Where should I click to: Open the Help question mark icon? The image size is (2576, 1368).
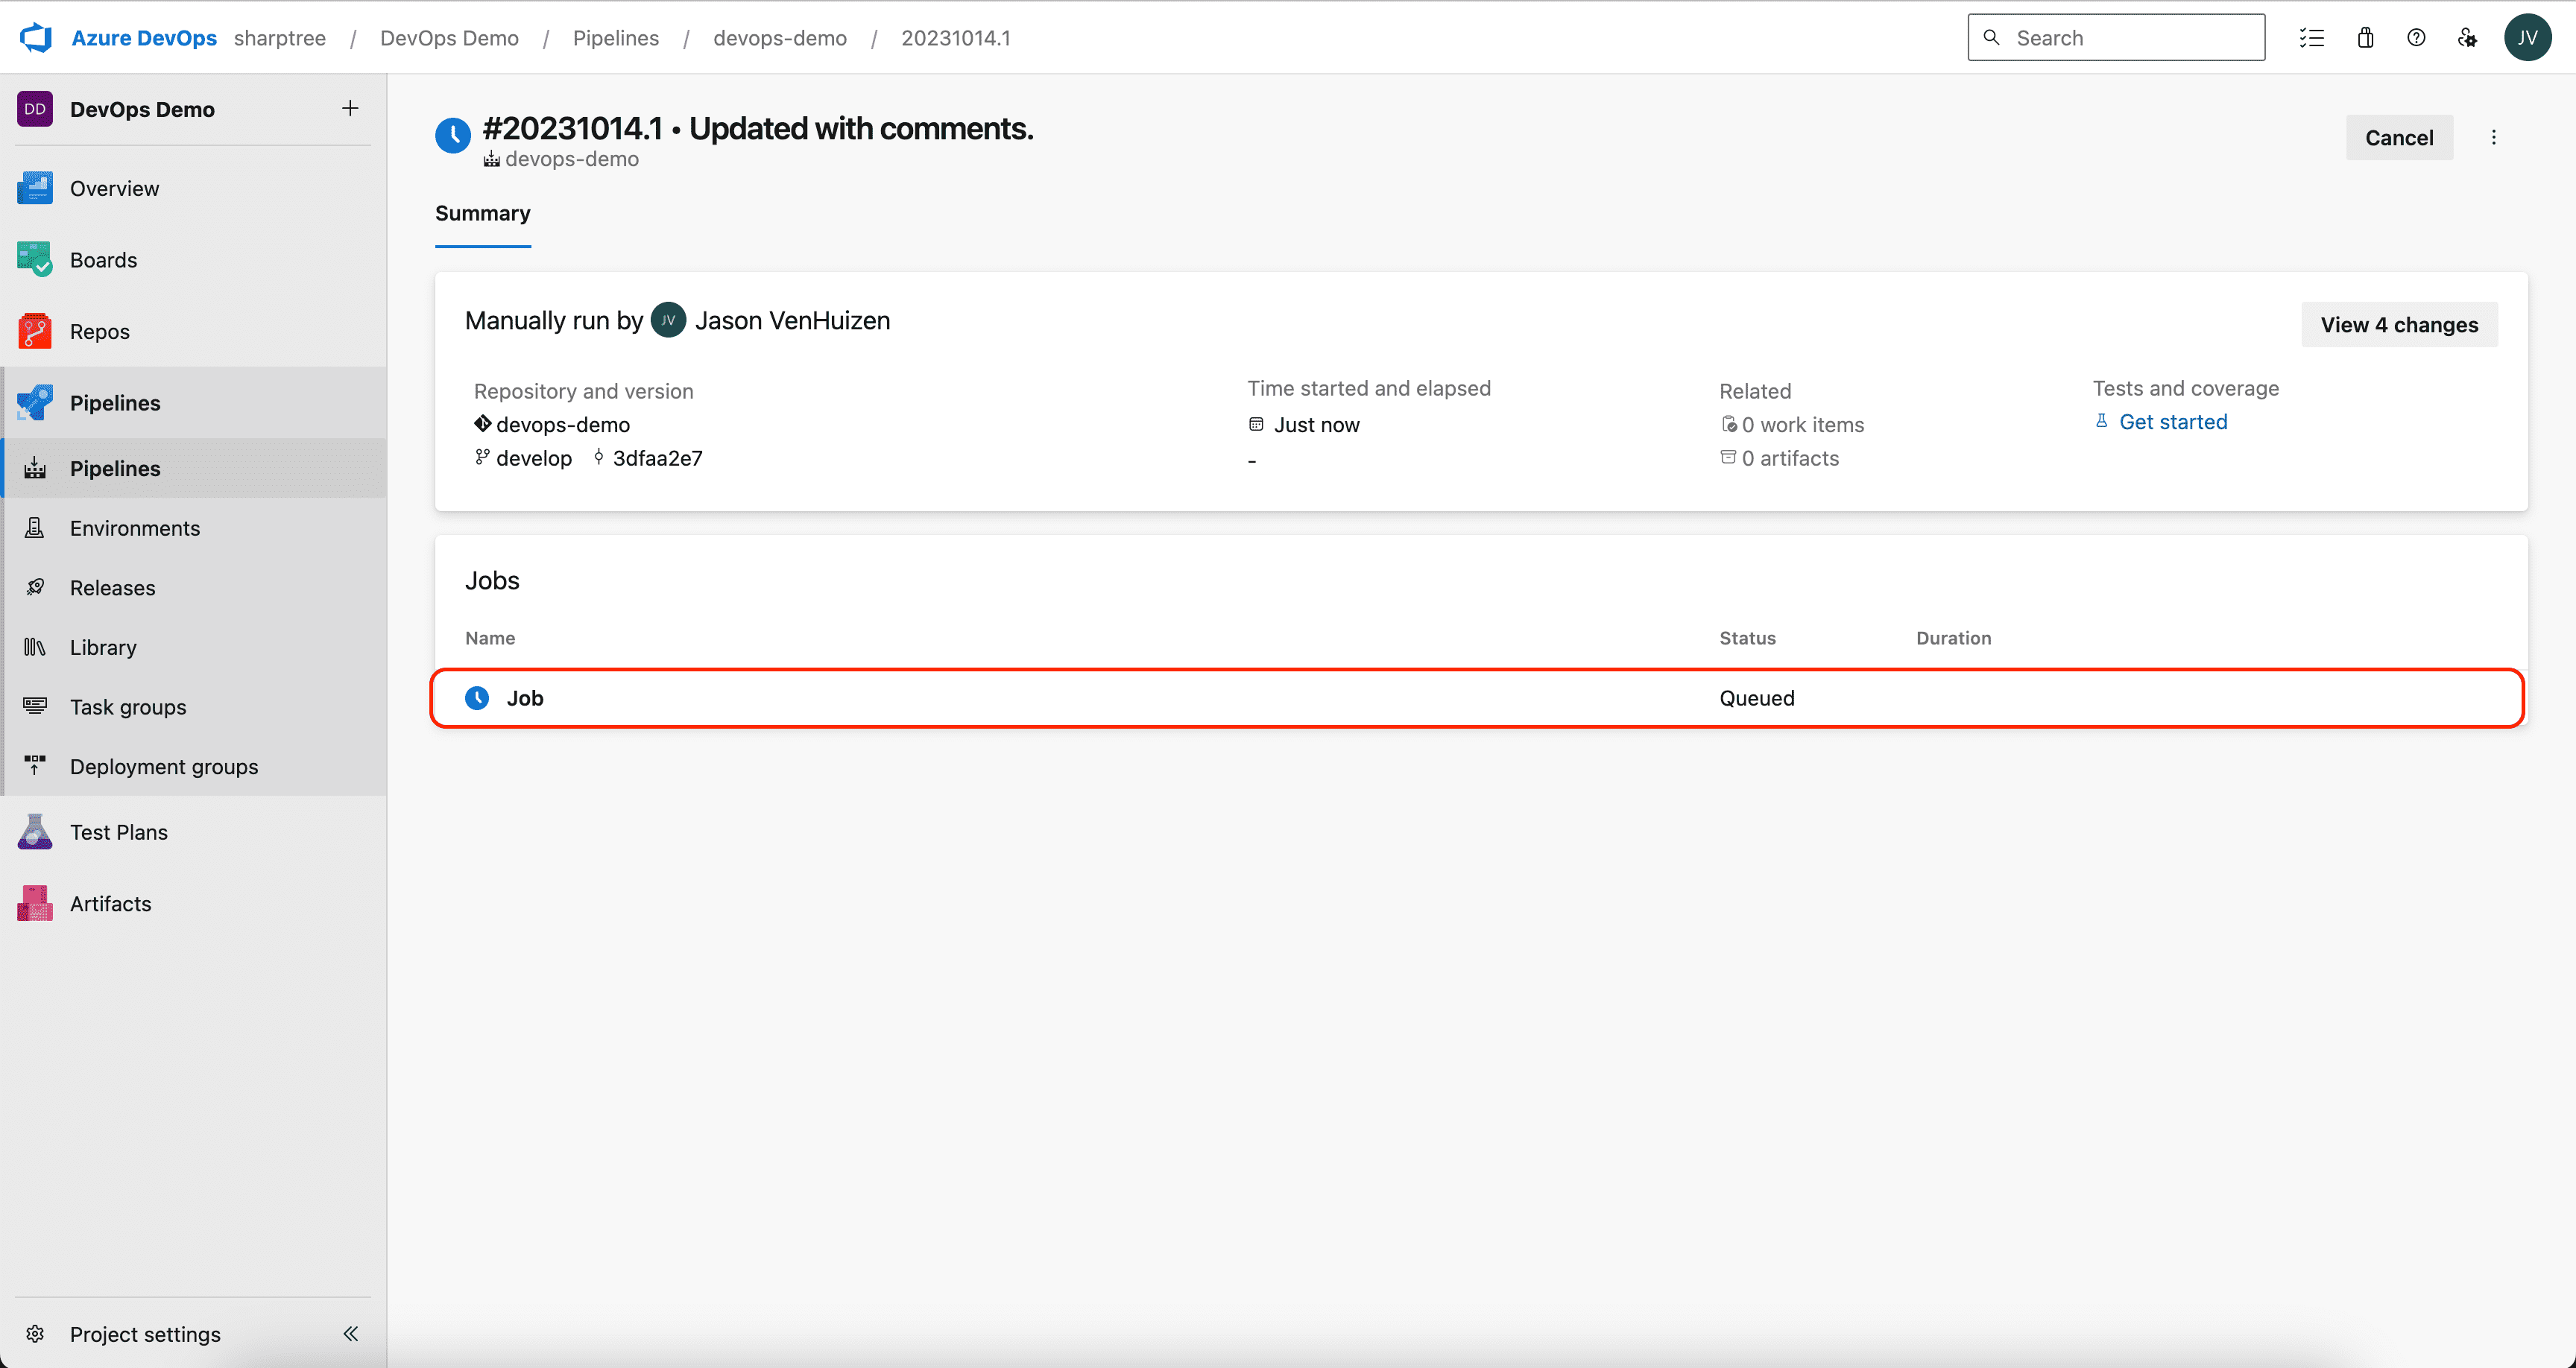pyautogui.click(x=2416, y=38)
